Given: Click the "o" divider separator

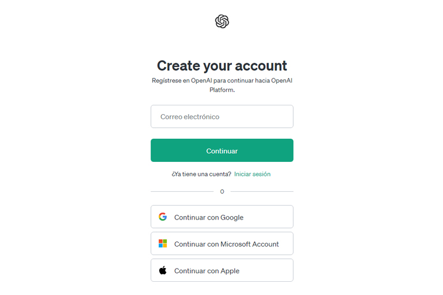Looking at the screenshot, I should point(222,192).
